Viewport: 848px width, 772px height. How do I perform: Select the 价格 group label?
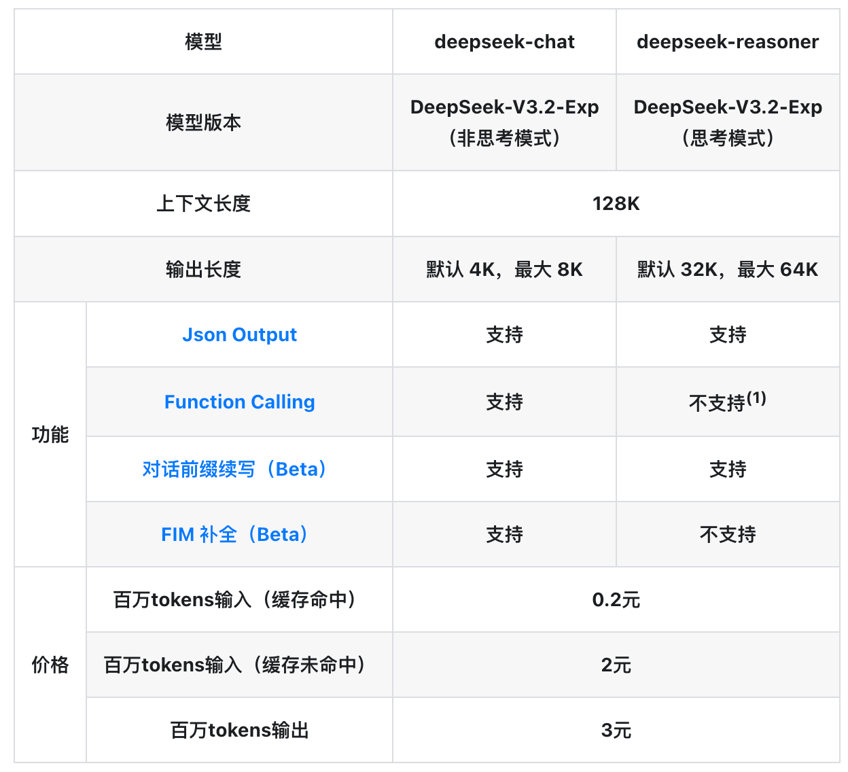[x=50, y=665]
